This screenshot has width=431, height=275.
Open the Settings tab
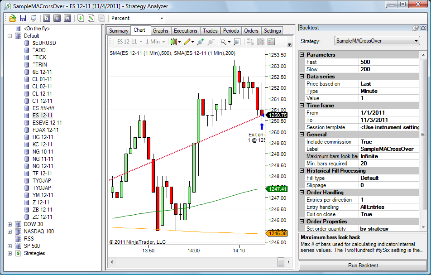[x=273, y=31]
